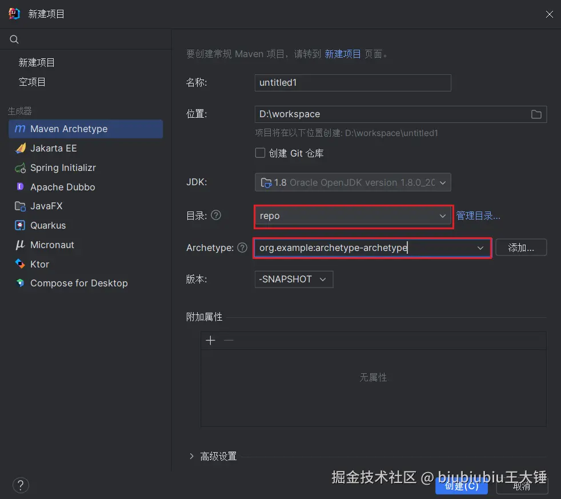Select Maven Archetype generator

click(x=86, y=129)
